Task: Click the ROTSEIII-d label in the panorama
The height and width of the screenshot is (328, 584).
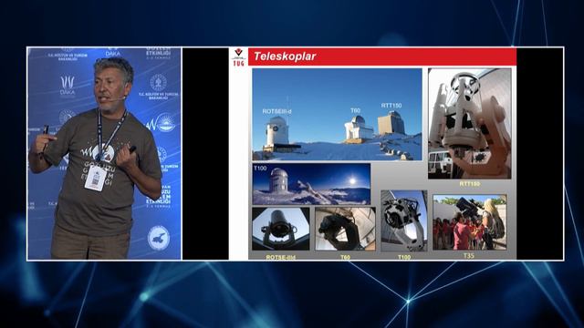Action: (x=276, y=111)
